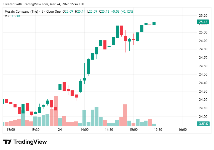214x150 pixels.
Task: Click the +0.03 (+0.12%) change value
Action: (x=122, y=12)
